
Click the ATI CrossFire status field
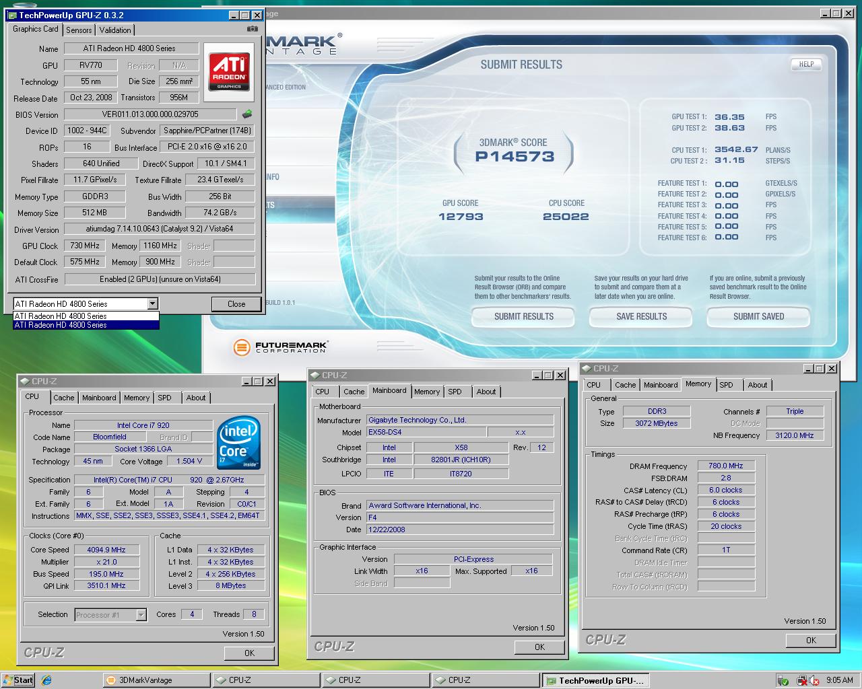[160, 279]
